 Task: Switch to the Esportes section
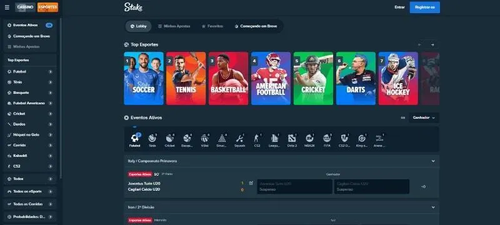pyautogui.click(x=48, y=7)
